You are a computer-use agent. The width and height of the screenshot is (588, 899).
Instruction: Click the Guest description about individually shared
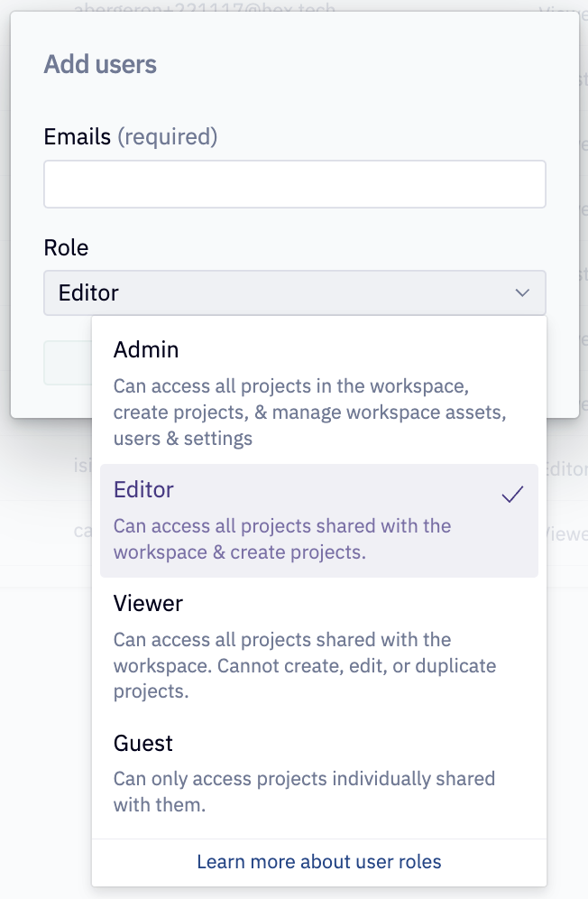pyautogui.click(x=304, y=792)
